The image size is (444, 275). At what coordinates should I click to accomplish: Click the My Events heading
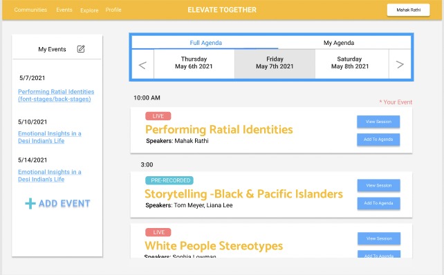pos(52,49)
